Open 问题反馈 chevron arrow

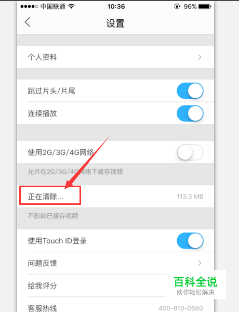click(200, 263)
